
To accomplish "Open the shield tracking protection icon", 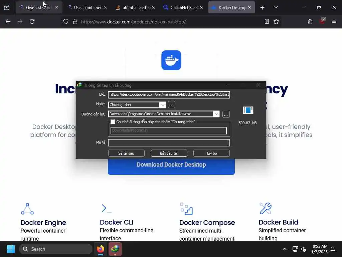I will click(x=66, y=21).
